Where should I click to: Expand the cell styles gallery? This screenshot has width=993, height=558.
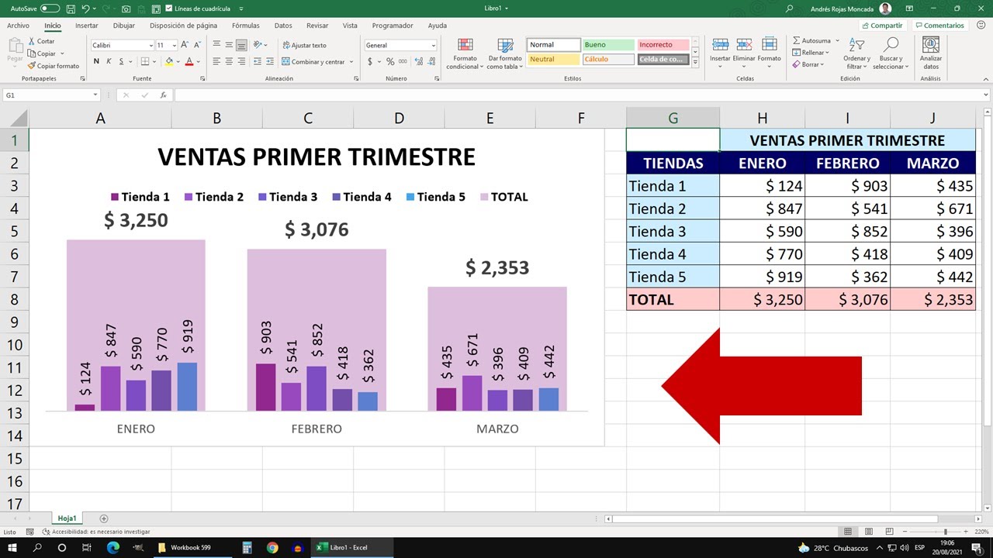coord(695,61)
